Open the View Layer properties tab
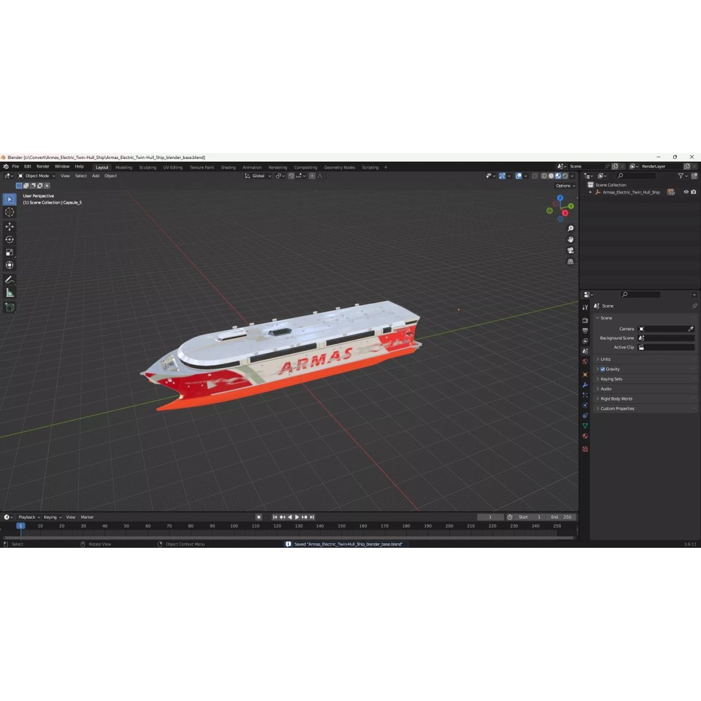This screenshot has height=701, width=701. pos(585,341)
